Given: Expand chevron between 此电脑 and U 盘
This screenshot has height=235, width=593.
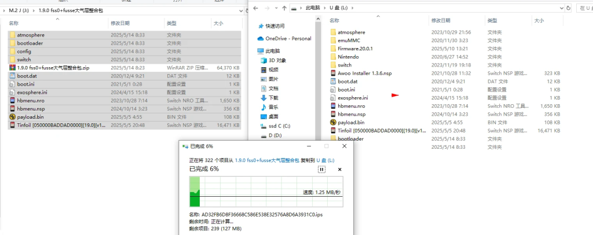Looking at the screenshot, I should [324, 8].
